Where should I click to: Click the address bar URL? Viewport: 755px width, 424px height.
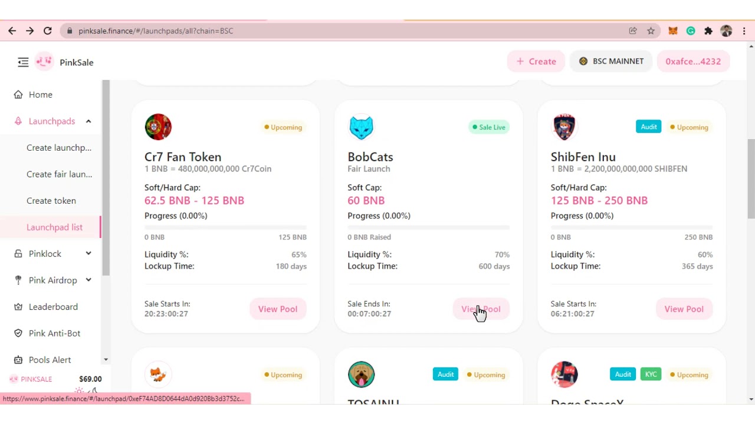156,31
